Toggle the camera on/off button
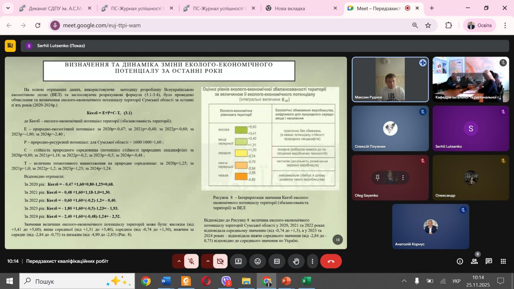 [220, 261]
